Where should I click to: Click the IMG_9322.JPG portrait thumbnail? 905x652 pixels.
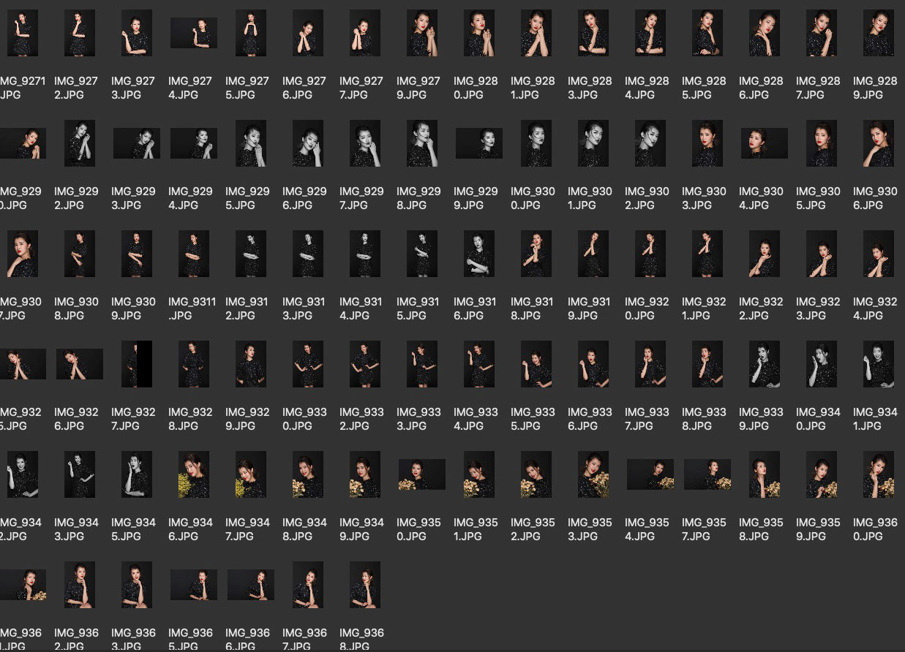click(764, 254)
